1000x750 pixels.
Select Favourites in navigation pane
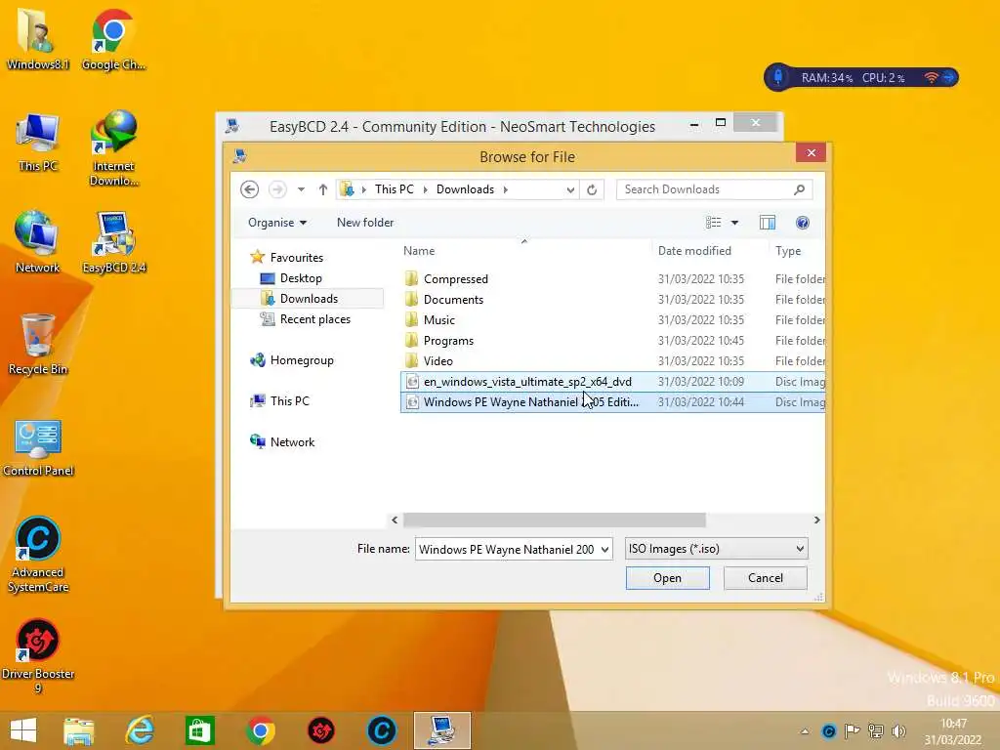[286, 258]
